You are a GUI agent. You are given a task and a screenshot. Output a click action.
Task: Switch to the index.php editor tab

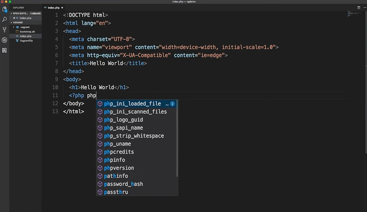(54, 8)
